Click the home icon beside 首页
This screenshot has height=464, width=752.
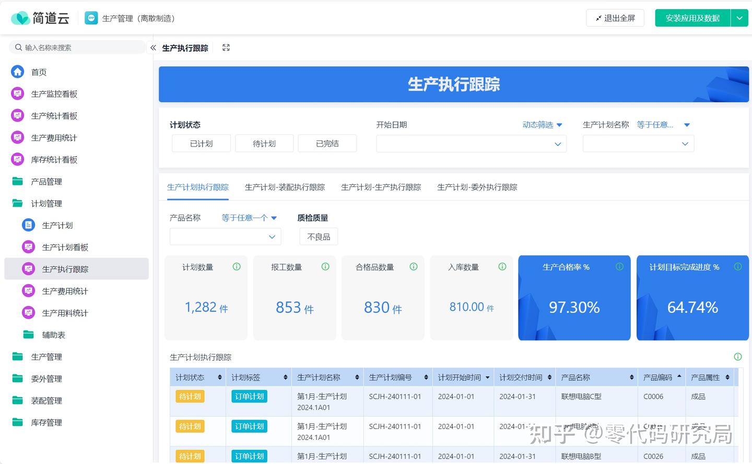coord(18,72)
